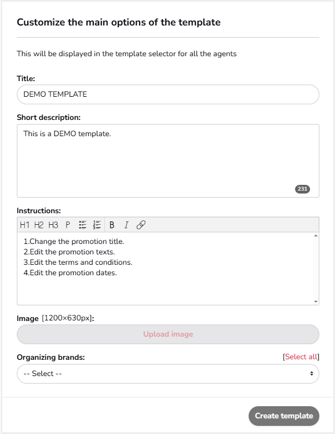Insert a hyperlink with link icon

141,225
